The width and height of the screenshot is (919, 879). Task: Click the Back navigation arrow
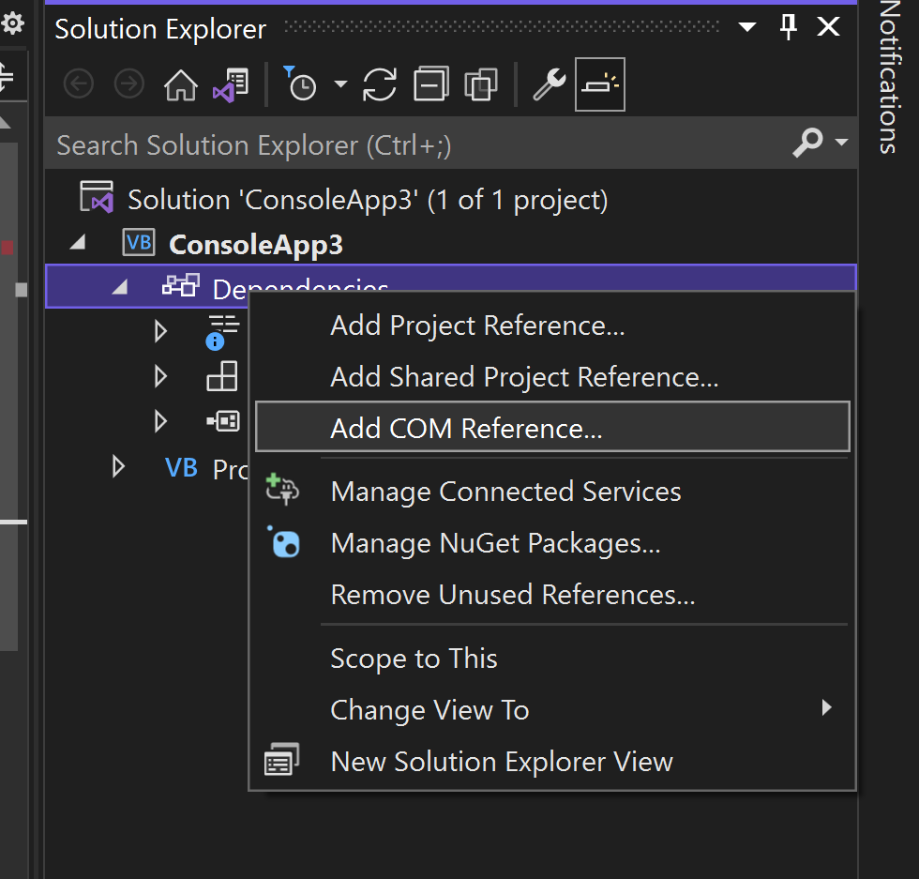[79, 84]
